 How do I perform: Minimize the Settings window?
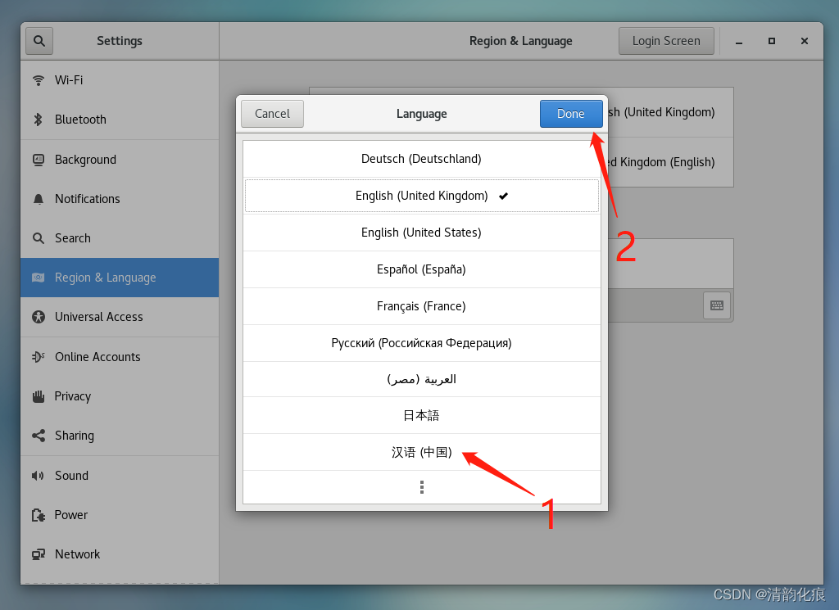coord(739,41)
